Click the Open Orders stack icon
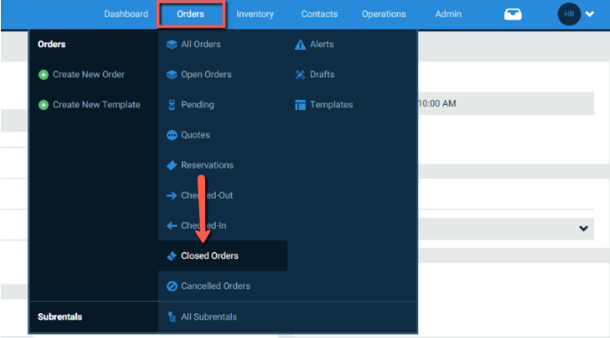The width and height of the screenshot is (610, 338). coord(171,75)
